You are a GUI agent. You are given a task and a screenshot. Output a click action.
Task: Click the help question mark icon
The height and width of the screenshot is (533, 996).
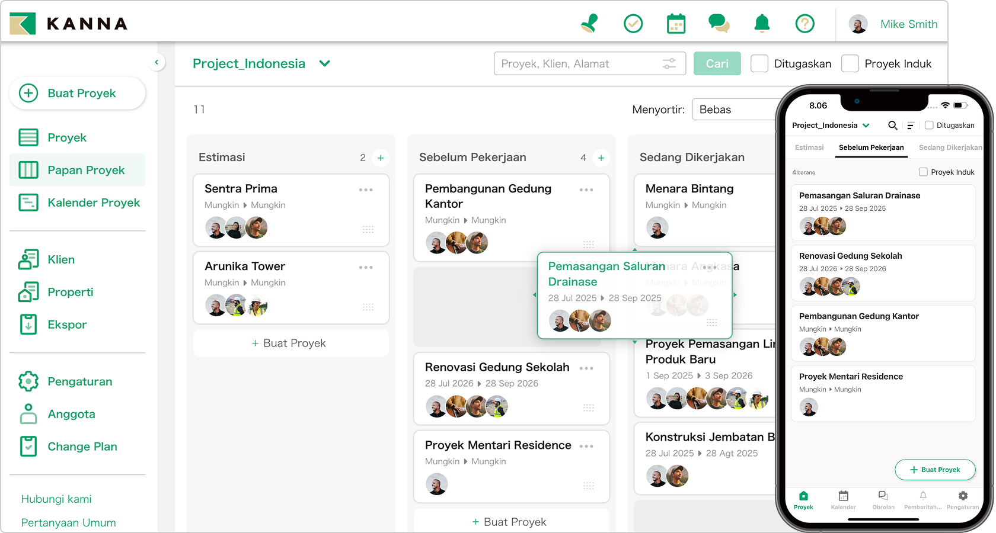point(805,24)
